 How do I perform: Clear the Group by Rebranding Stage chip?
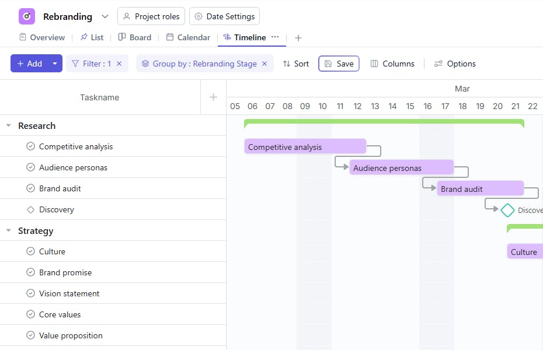point(264,64)
